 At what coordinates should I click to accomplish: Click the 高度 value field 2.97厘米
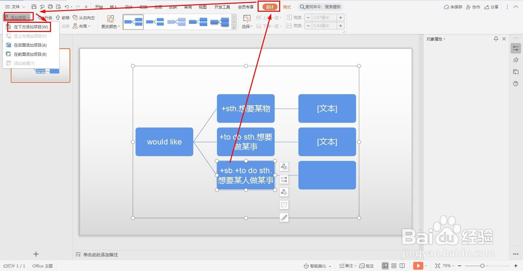(324, 18)
